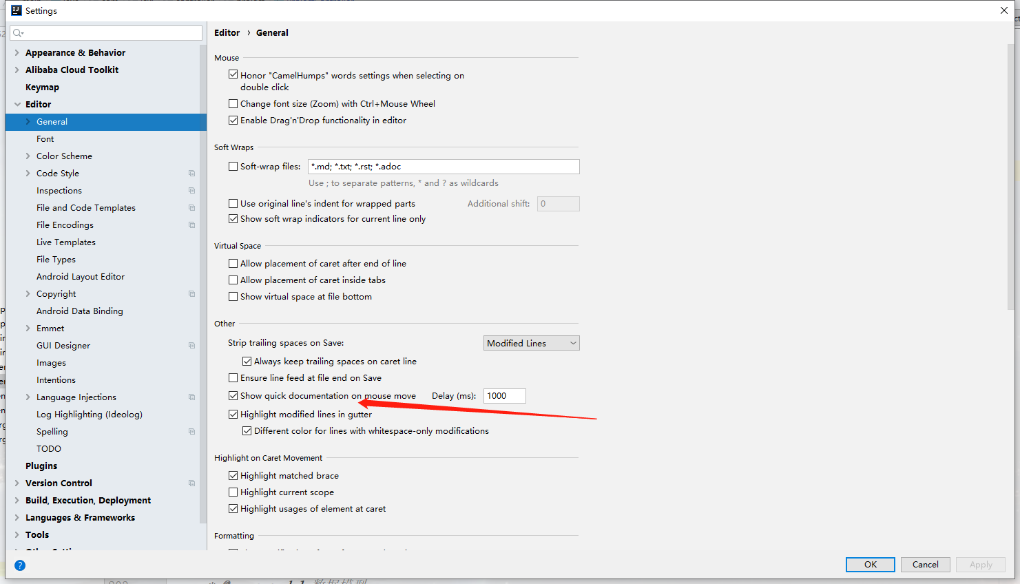
Task: Toggle Different color for whitespace-only modifications
Action: pyautogui.click(x=247, y=431)
